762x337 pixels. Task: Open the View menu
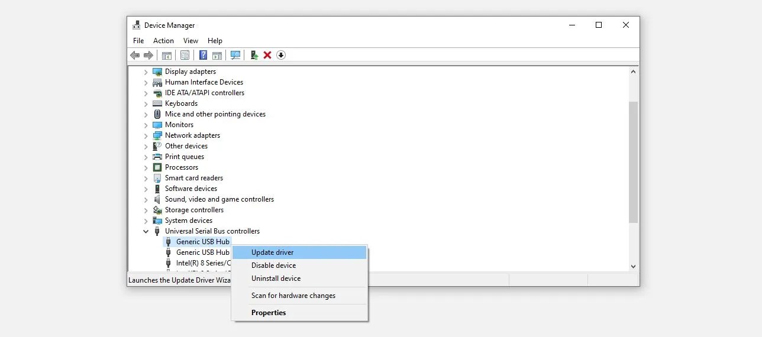pos(190,41)
